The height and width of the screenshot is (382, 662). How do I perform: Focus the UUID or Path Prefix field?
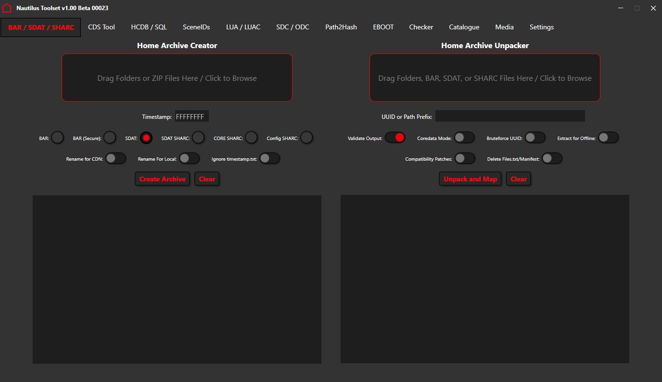coord(510,116)
